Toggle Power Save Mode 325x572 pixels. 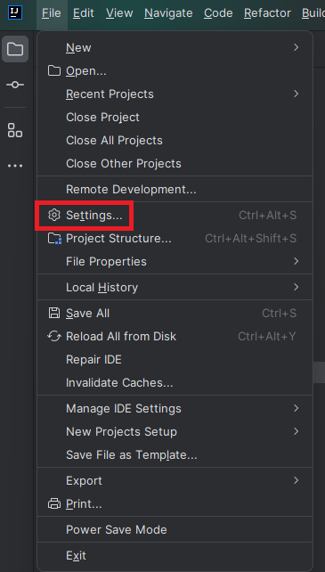(x=175, y=529)
